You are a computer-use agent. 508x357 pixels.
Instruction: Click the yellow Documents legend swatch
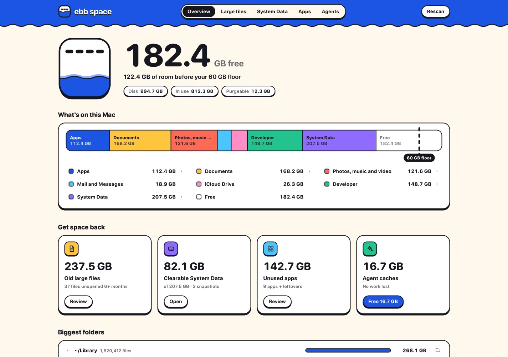click(199, 171)
